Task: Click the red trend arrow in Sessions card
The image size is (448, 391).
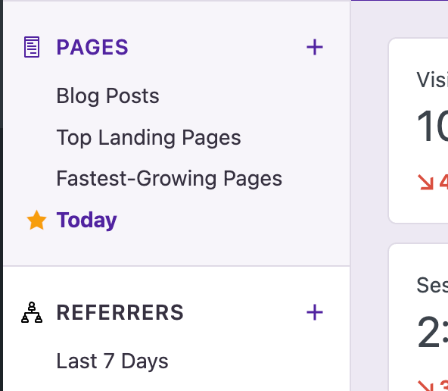Action: (425, 386)
